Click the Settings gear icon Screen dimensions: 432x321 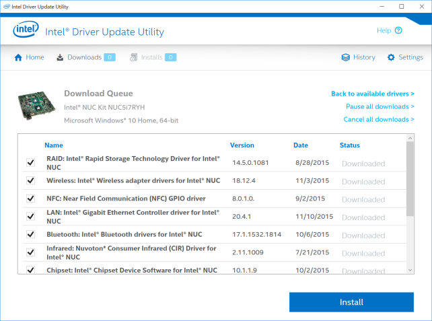pyautogui.click(x=391, y=57)
